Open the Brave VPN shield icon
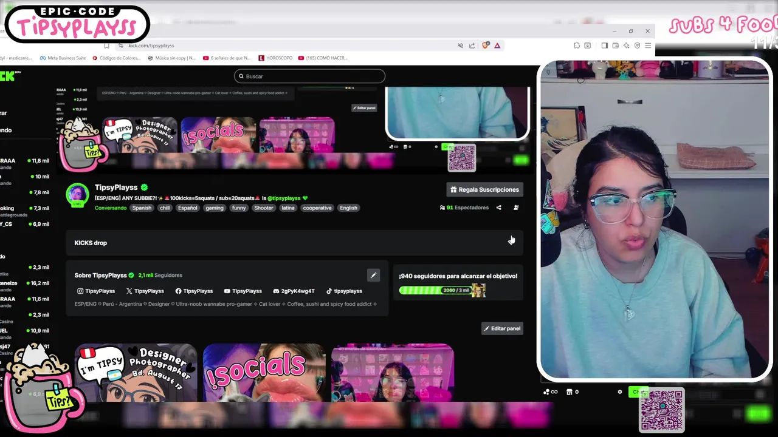The height and width of the screenshot is (437, 778). (637, 46)
